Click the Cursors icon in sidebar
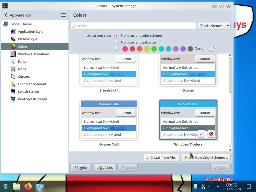256x192 pixels. tap(13, 76)
